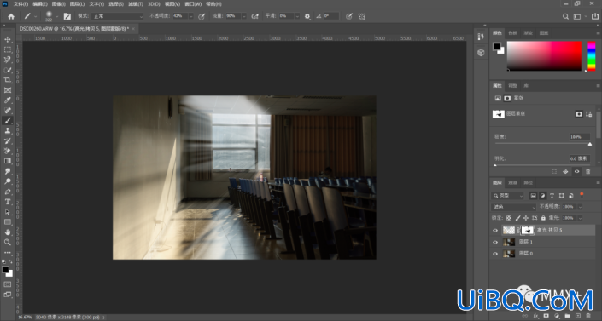Toggle visibility of 图层 0 layer
This screenshot has width=602, height=321.
(495, 254)
